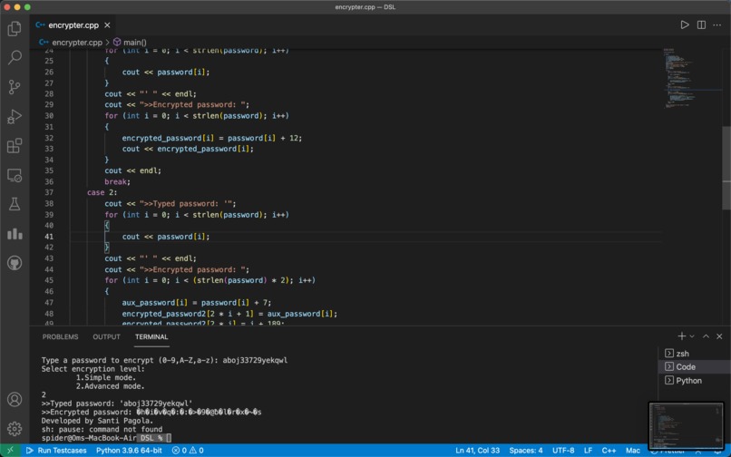The image size is (731, 457).
Task: Open the Accounts menu icon
Action: click(x=15, y=400)
